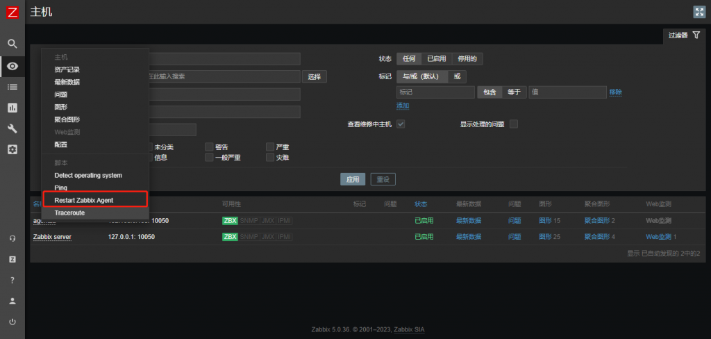Open Administration gear icon in sidebar
This screenshot has height=339, width=711.
pyautogui.click(x=12, y=149)
